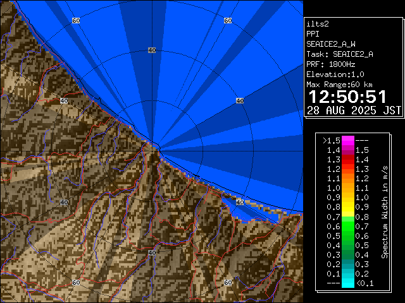Screen dimensions: 405x303
Task: Click the Max Range:60 km text
Action: tap(339, 84)
